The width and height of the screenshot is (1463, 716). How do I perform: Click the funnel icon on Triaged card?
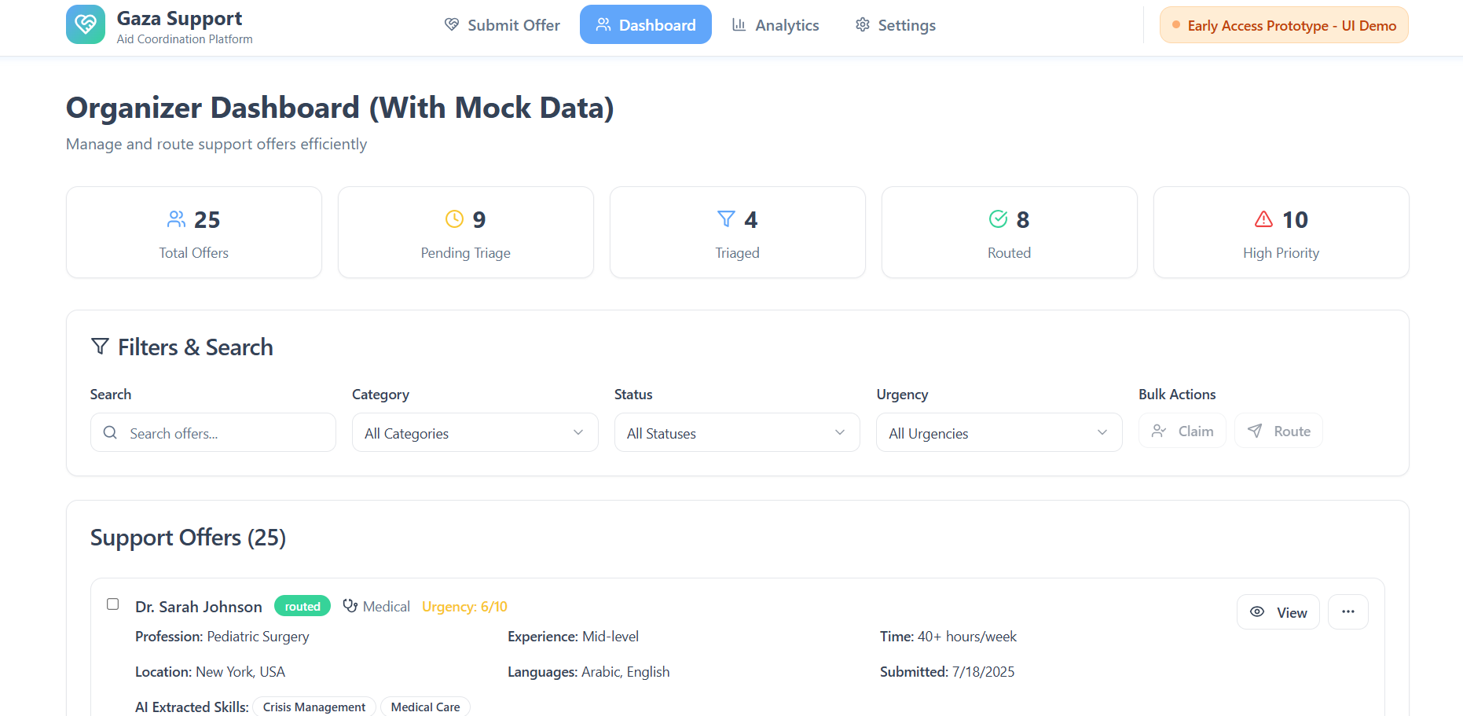(727, 219)
